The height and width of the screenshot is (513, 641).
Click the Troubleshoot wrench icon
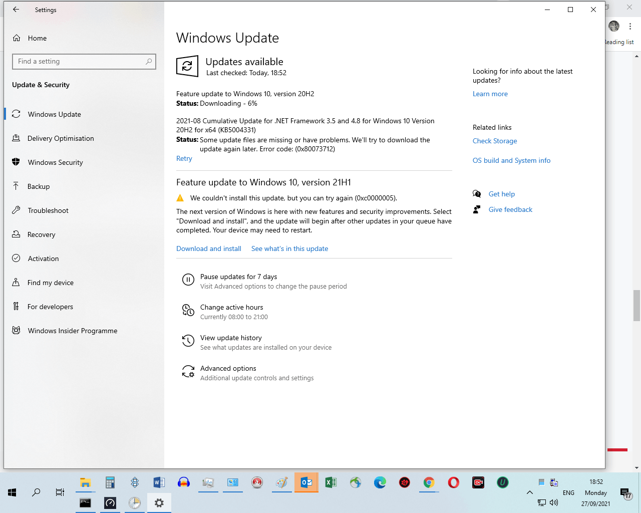pyautogui.click(x=16, y=210)
